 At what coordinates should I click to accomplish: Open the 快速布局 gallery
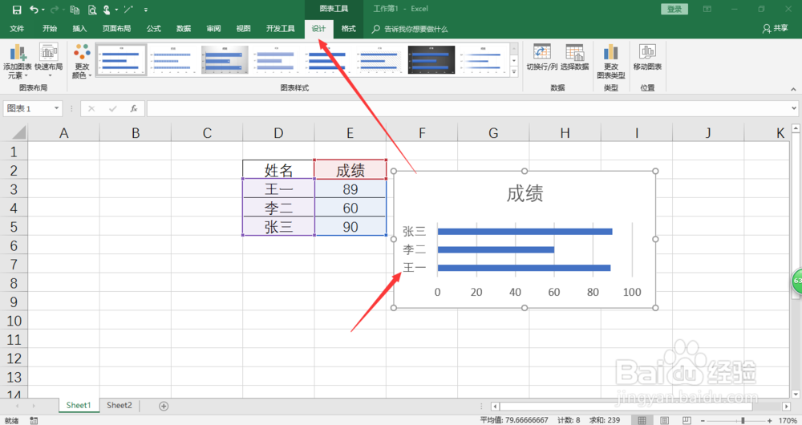pyautogui.click(x=49, y=62)
